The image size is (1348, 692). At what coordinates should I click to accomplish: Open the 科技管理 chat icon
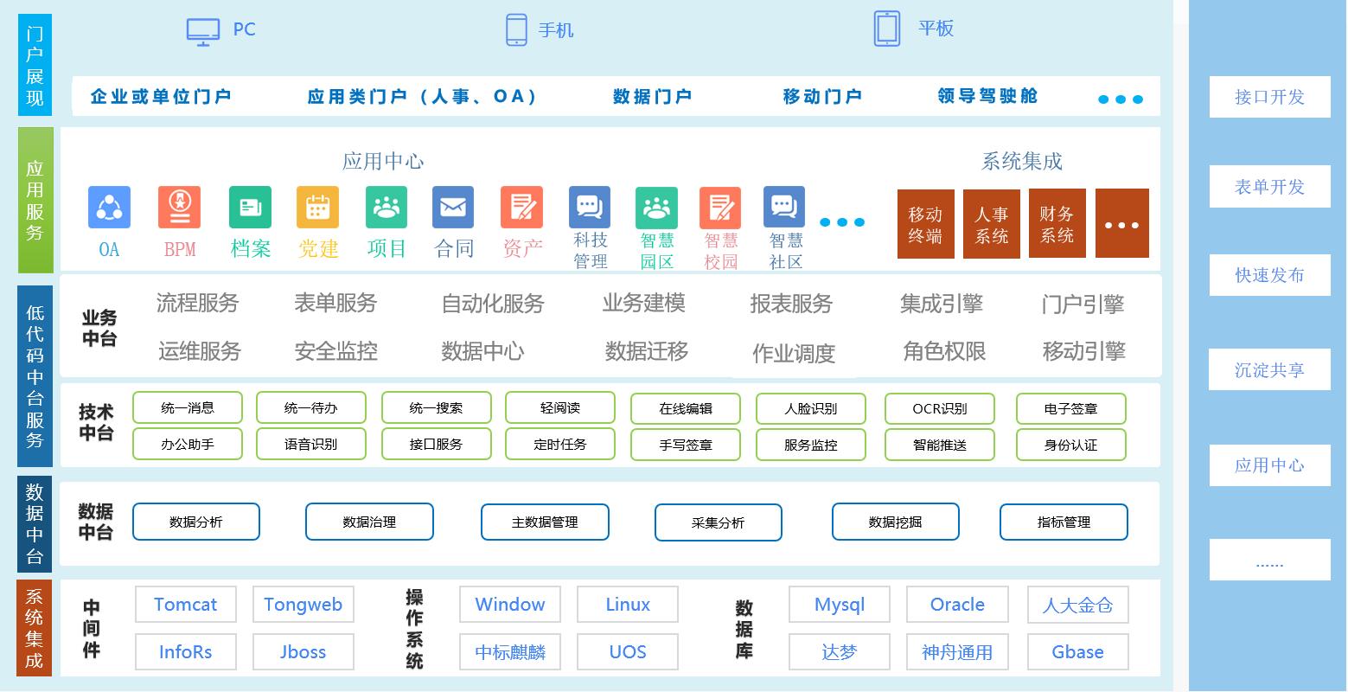tap(590, 208)
